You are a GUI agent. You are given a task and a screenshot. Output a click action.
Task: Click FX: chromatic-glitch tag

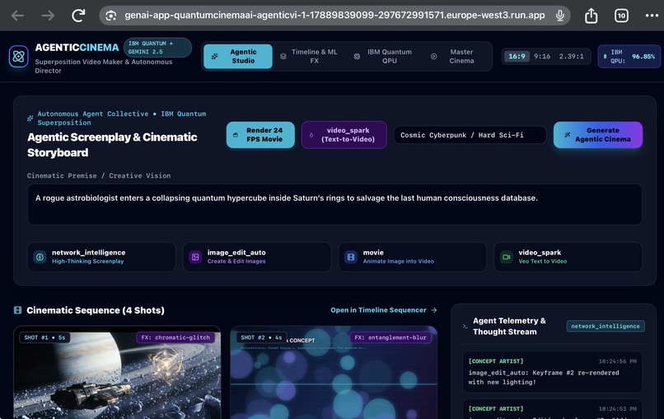click(175, 338)
